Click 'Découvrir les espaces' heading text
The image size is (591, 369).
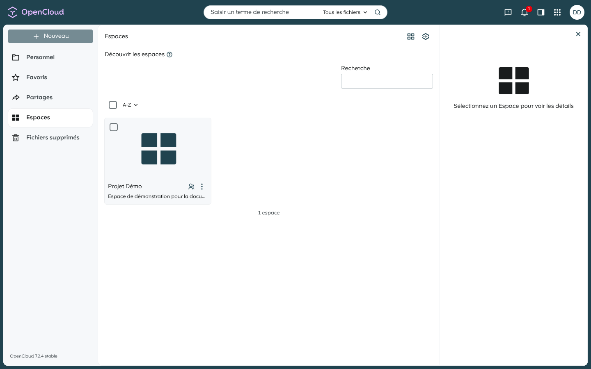(135, 54)
